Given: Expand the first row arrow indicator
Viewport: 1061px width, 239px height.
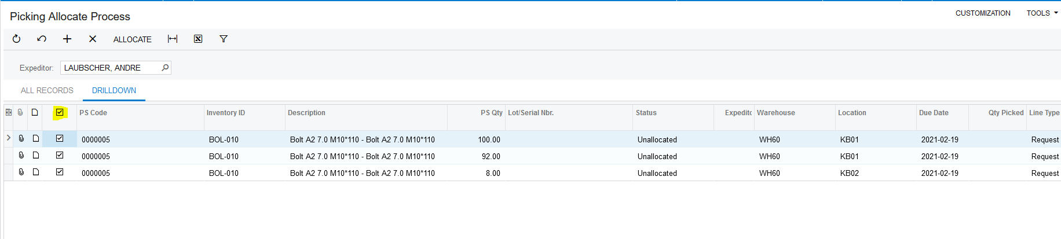Looking at the screenshot, I should point(9,138).
